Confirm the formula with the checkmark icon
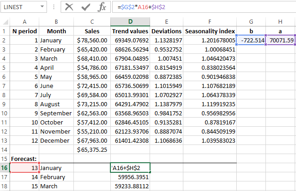The height and width of the screenshot is (191, 296). click(86, 7)
